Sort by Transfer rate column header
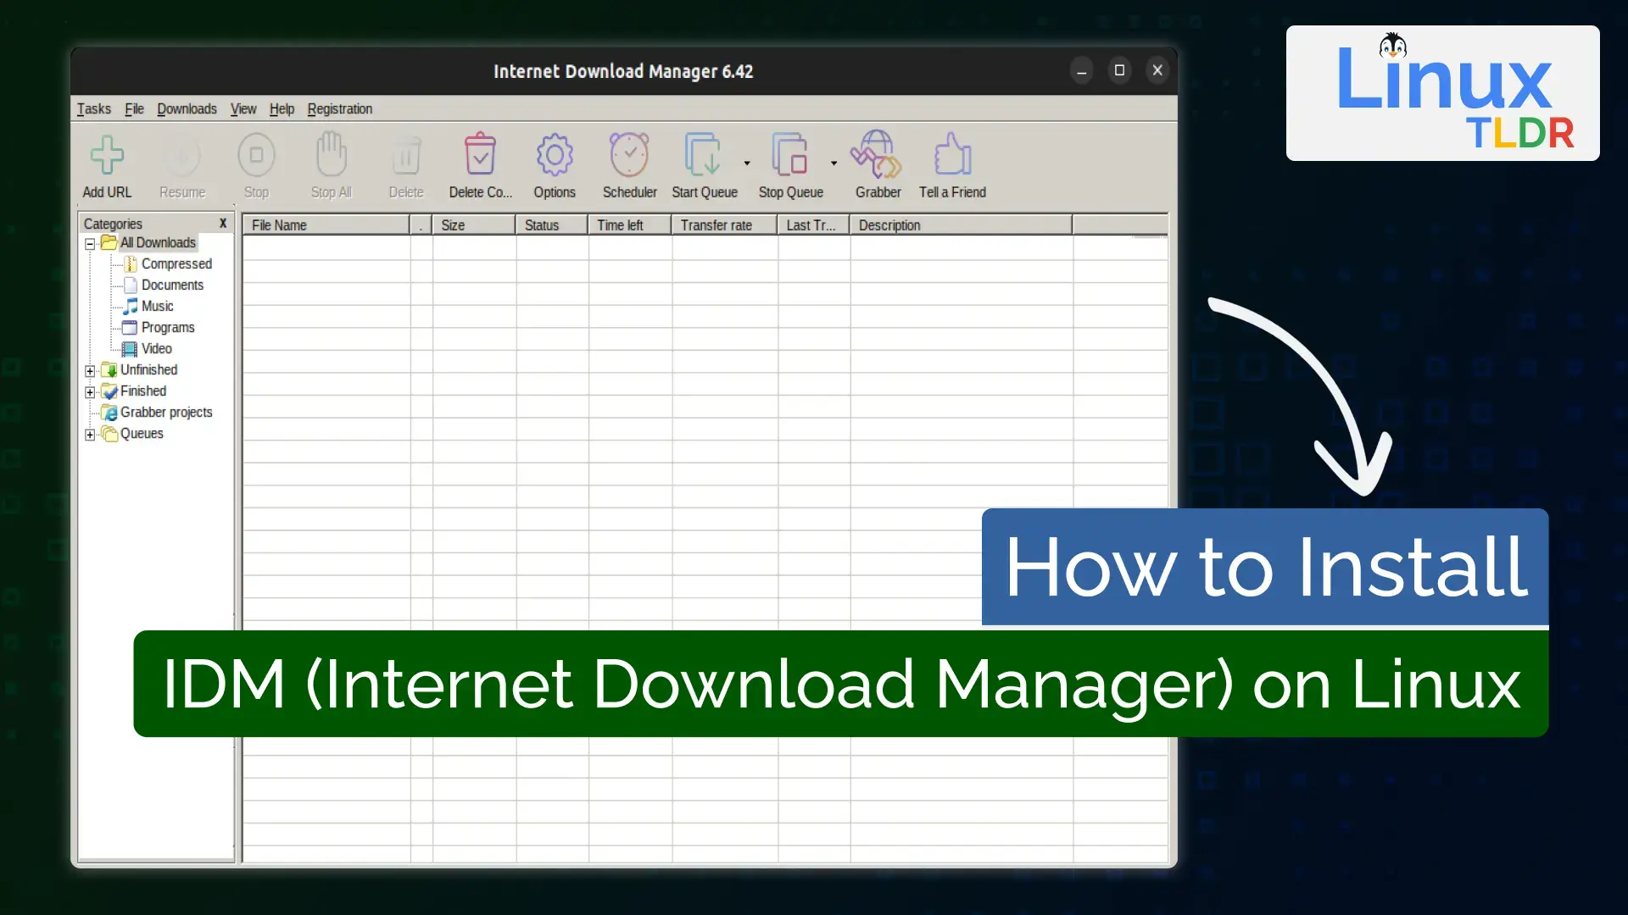Viewport: 1628px width, 915px height. (x=724, y=225)
